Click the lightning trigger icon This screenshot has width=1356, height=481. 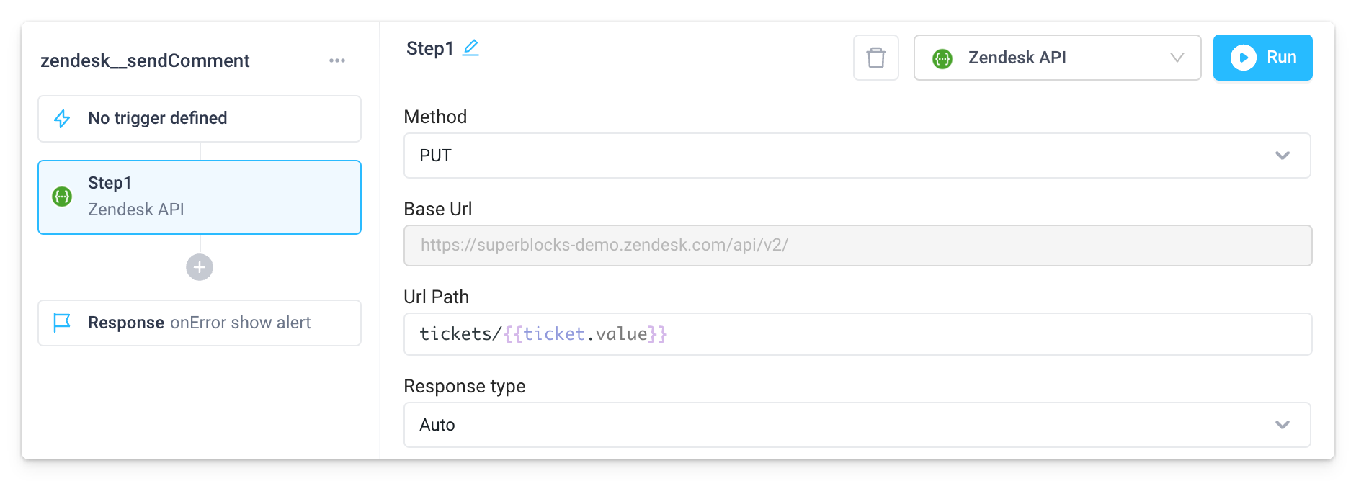click(x=63, y=118)
